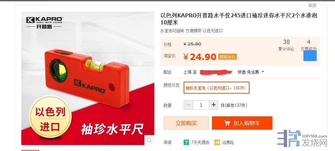Increase quantity with the plus button
The width and height of the screenshot is (335, 151).
click(x=214, y=105)
